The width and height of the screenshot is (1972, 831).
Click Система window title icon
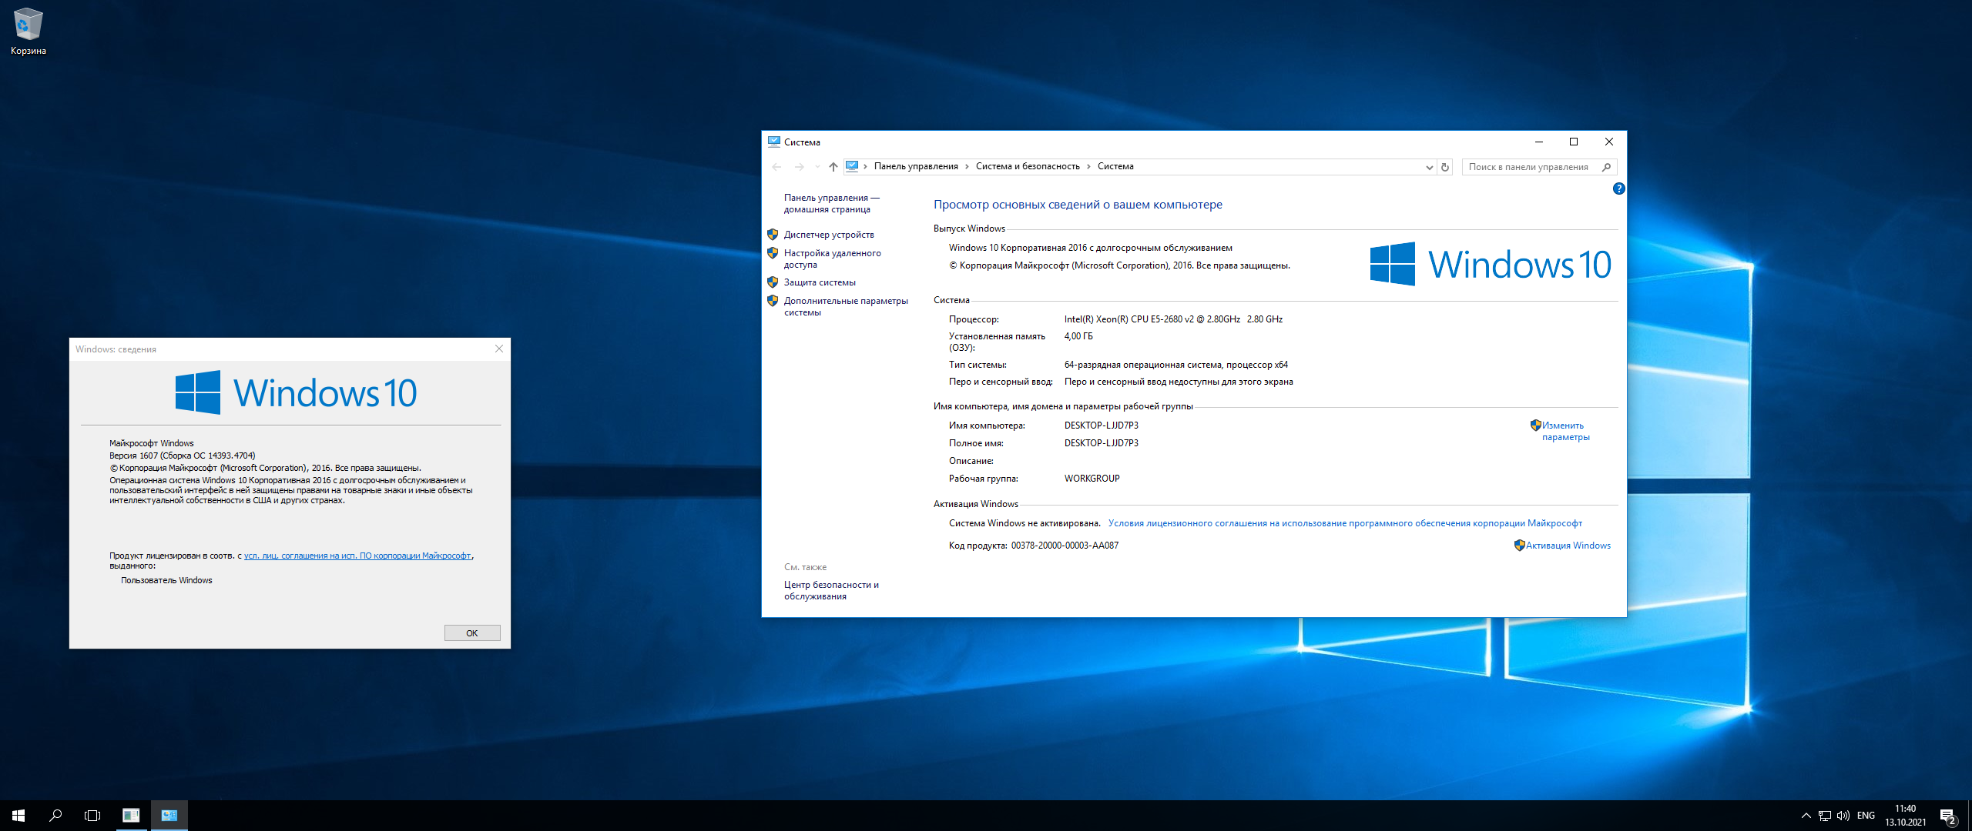tap(774, 142)
